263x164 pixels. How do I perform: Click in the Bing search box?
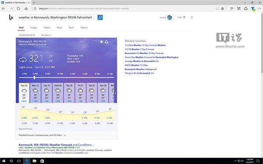coord(57,17)
